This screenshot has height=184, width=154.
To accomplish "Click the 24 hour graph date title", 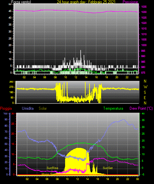I will coord(86,2).
